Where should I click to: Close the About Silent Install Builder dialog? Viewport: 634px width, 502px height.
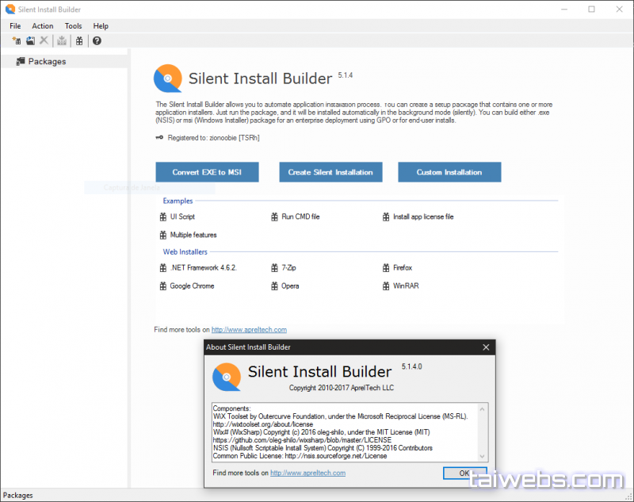(x=486, y=347)
